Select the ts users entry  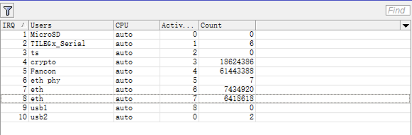point(35,53)
